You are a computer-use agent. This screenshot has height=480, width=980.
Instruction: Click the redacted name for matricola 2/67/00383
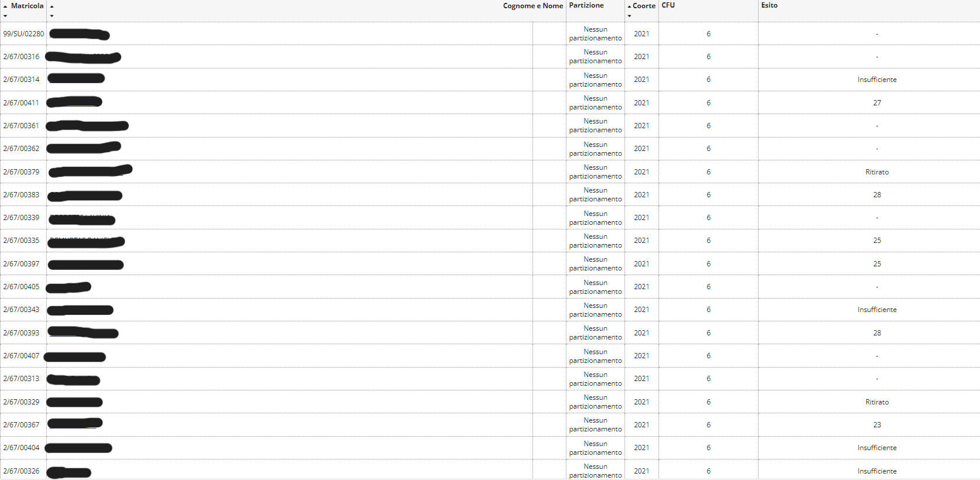[x=86, y=196]
